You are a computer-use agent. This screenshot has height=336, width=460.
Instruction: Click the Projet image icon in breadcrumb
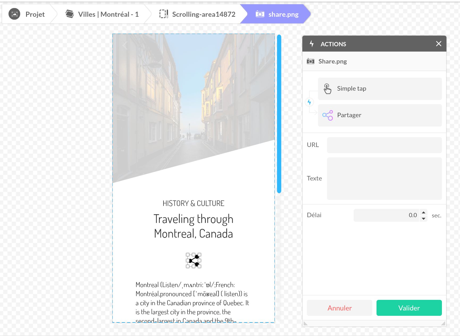(x=14, y=14)
